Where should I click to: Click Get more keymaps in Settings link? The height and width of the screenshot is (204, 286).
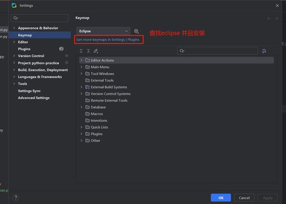108,40
